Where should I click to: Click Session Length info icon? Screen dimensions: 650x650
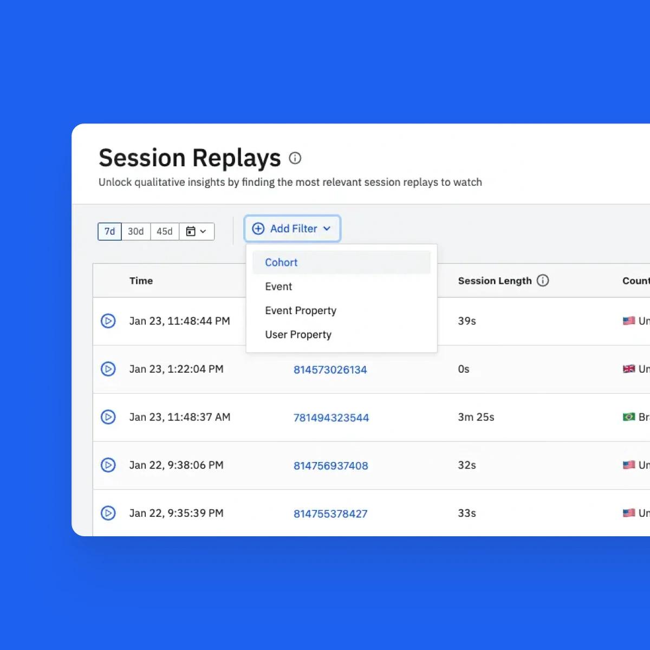tap(542, 281)
